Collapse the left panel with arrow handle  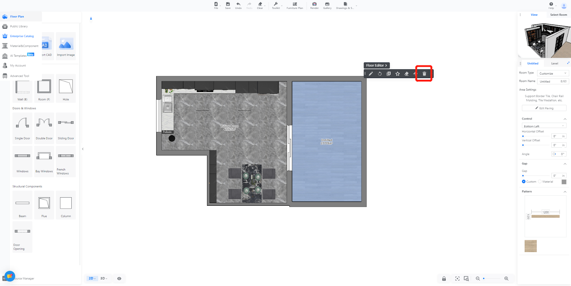[83, 149]
